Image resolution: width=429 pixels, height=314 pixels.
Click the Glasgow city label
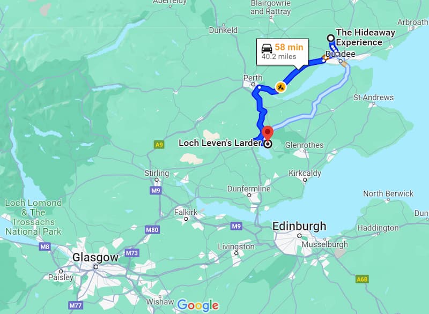pos(95,257)
